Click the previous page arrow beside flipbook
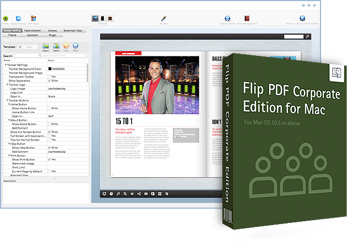Screen dimensions: 349x252 [108, 115]
